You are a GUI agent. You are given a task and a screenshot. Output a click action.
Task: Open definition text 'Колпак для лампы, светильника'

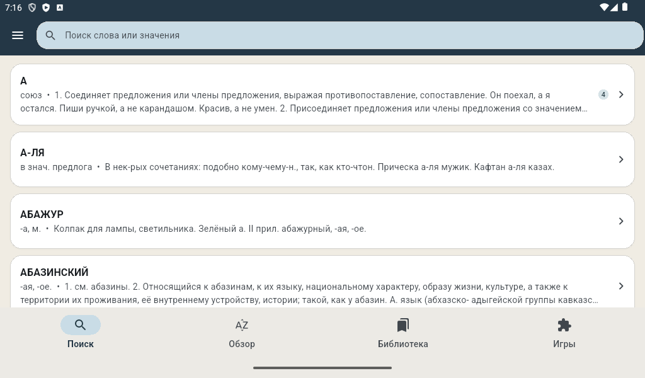click(x=125, y=229)
